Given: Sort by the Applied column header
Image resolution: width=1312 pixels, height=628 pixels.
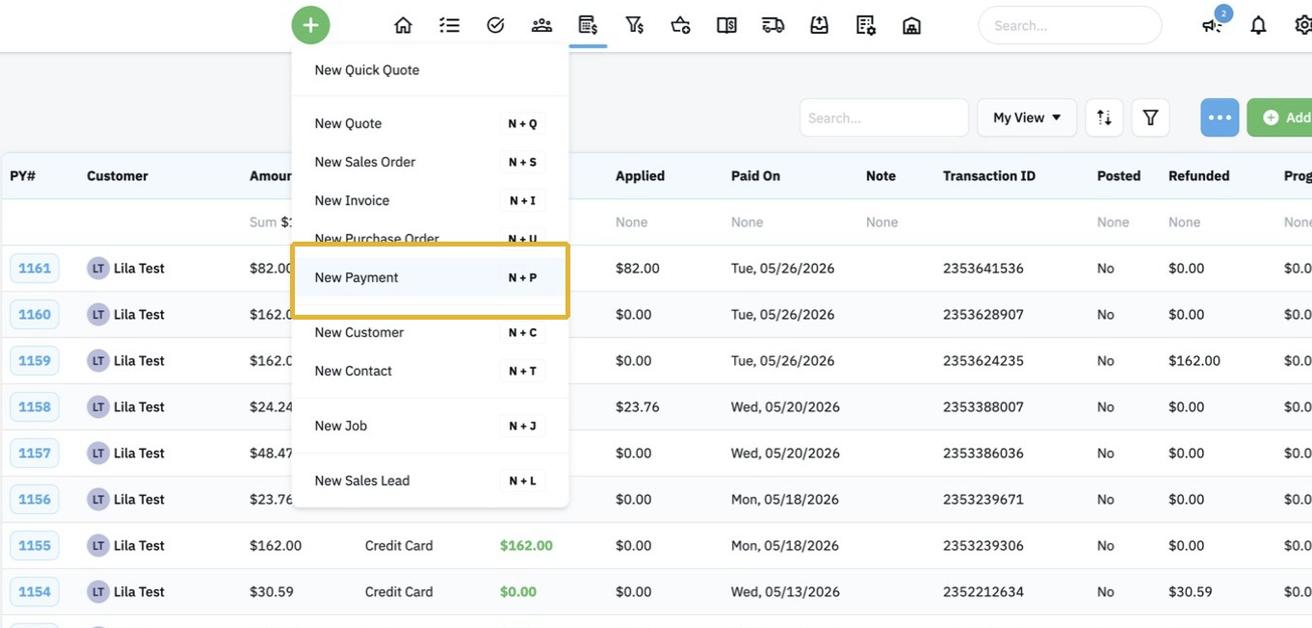Looking at the screenshot, I should pyautogui.click(x=640, y=176).
